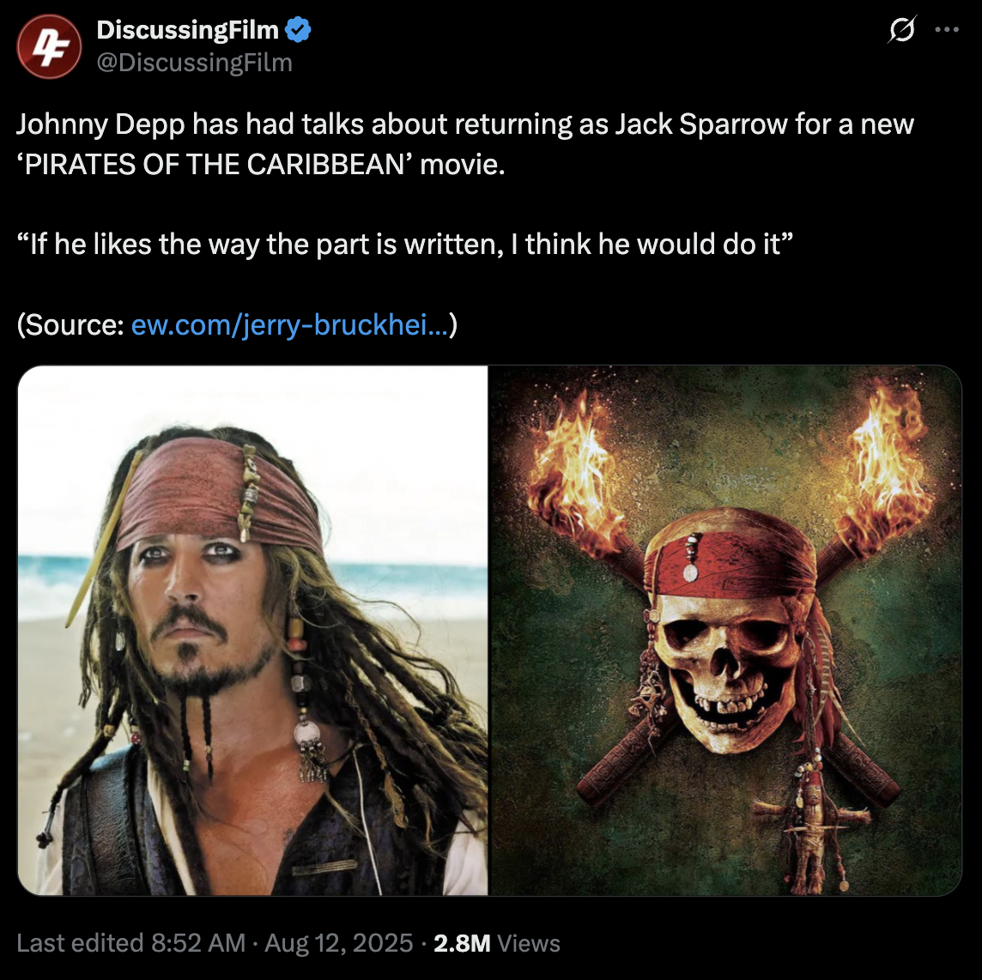Click the blue verified badge
The width and height of the screenshot is (982, 980).
(298, 29)
